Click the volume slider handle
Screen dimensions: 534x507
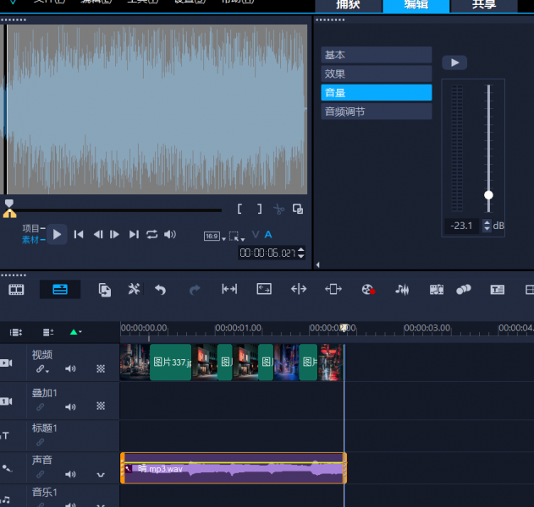coord(488,195)
